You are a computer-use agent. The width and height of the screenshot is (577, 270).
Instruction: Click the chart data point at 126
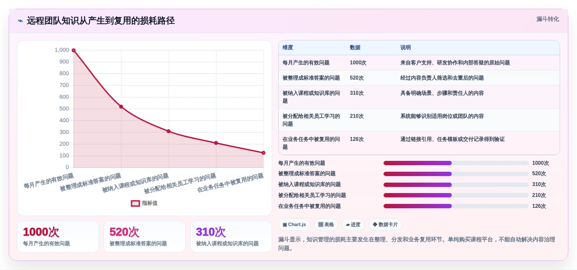[x=263, y=153]
